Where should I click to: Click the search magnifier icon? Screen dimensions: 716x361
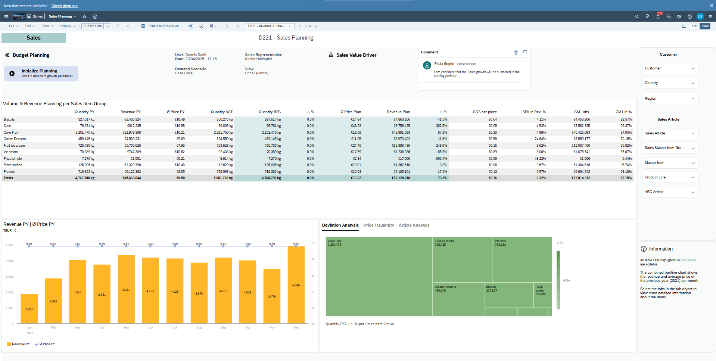[637, 17]
